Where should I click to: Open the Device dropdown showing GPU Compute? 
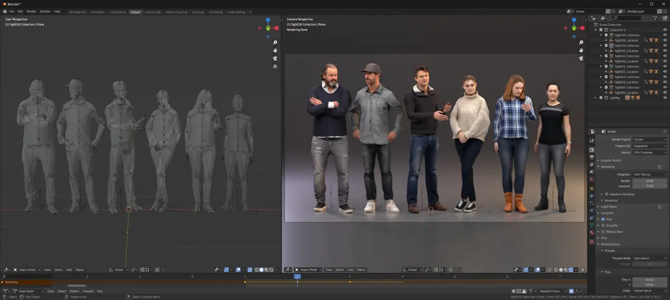[x=649, y=152]
